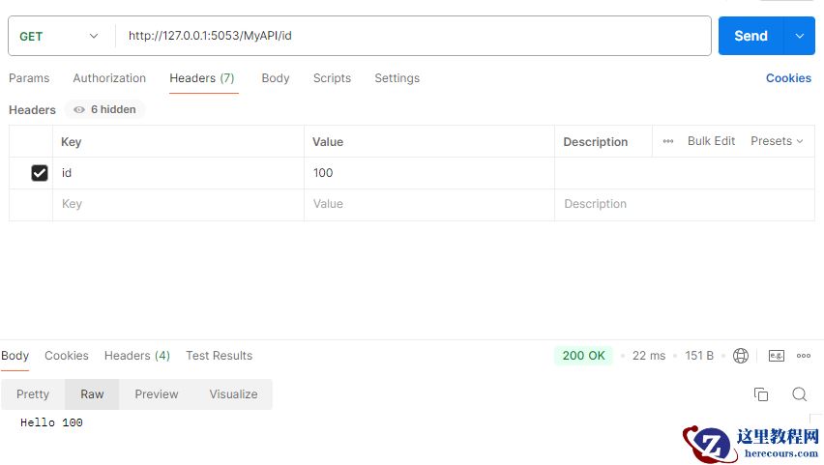
Task: Copy the response body to clipboard
Action: (x=761, y=394)
